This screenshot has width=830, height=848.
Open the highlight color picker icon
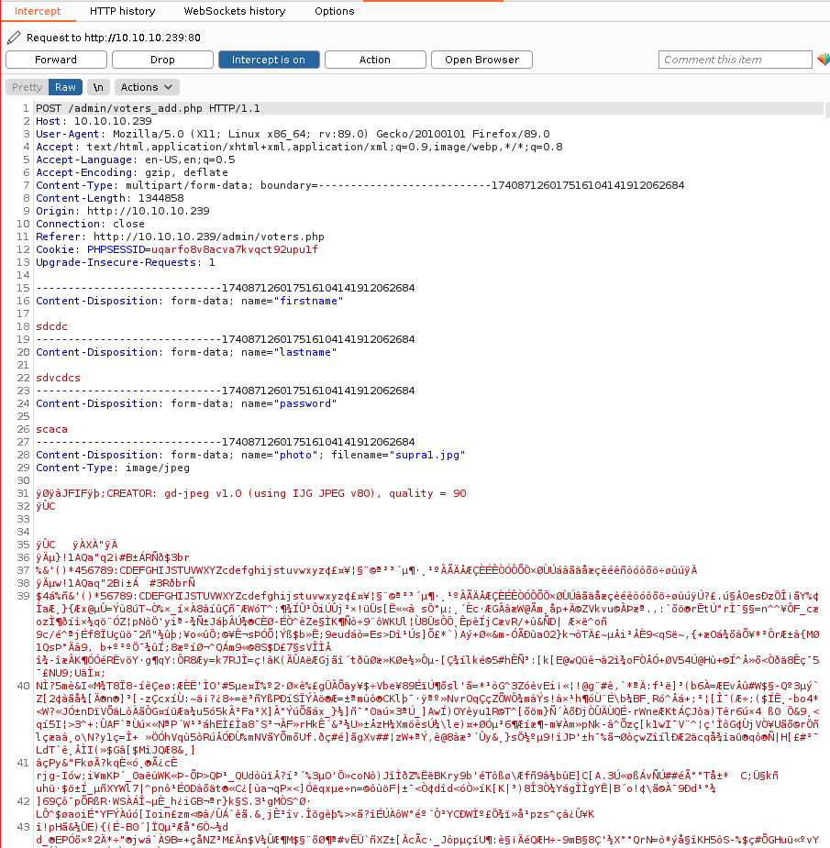pyautogui.click(x=823, y=60)
